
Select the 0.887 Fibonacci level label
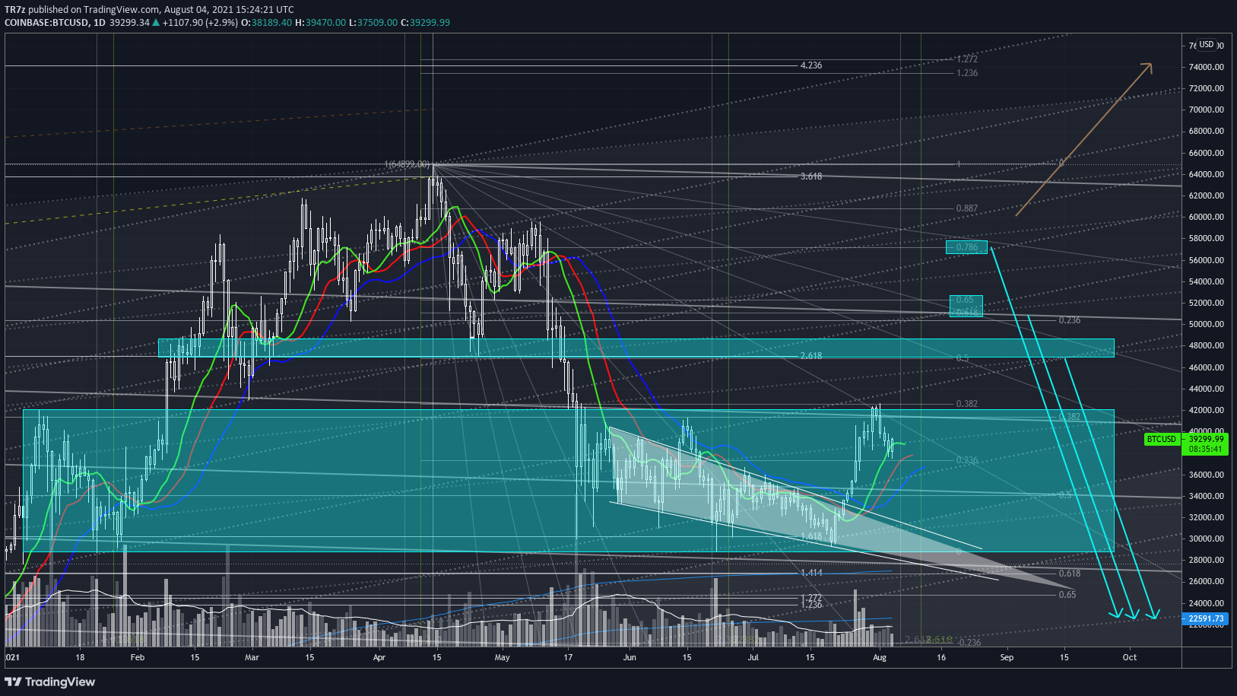[x=967, y=208]
